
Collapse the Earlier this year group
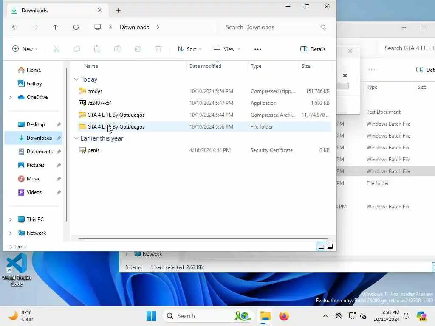(x=76, y=138)
